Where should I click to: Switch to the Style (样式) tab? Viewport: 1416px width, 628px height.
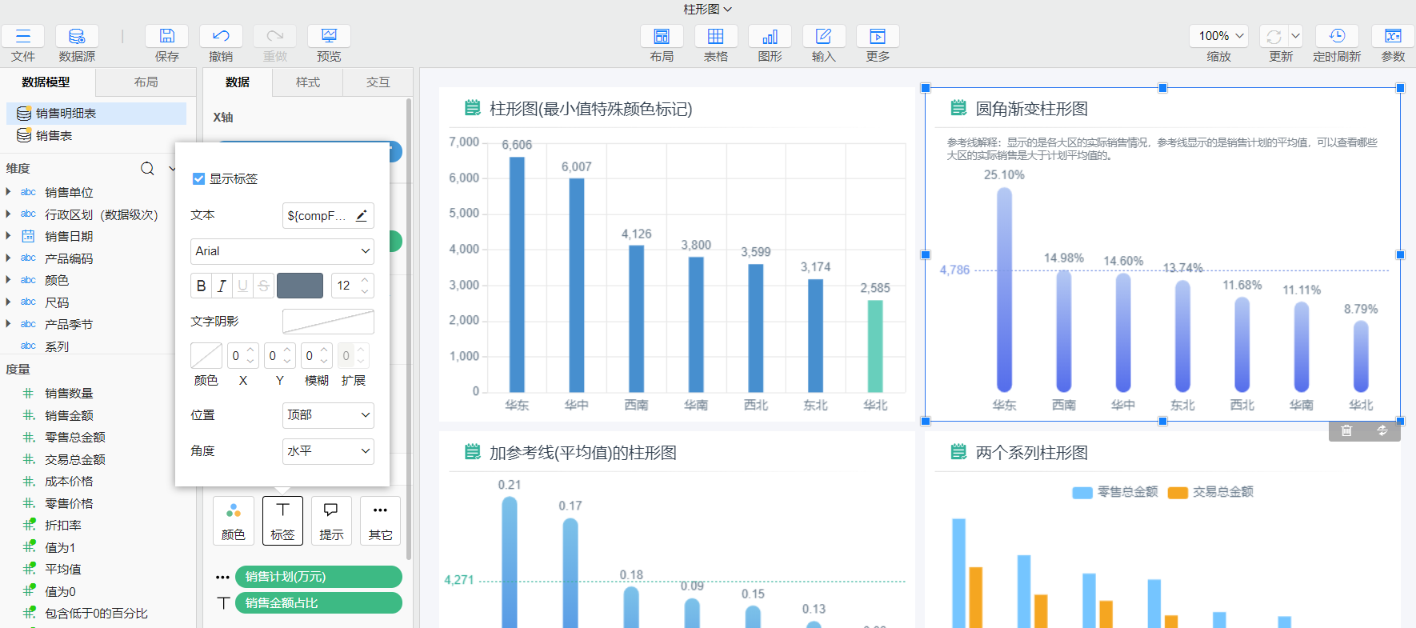[x=307, y=82]
